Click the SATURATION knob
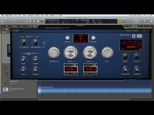Screen dimensions: 154x115 point(35,42)
